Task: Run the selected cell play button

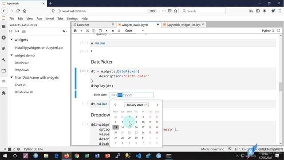Action: 106,31
